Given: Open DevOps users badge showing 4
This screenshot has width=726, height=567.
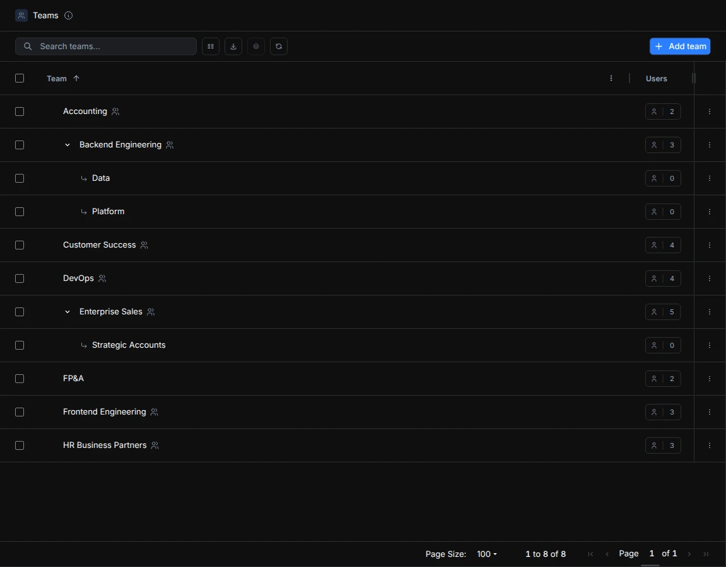Looking at the screenshot, I should [663, 278].
